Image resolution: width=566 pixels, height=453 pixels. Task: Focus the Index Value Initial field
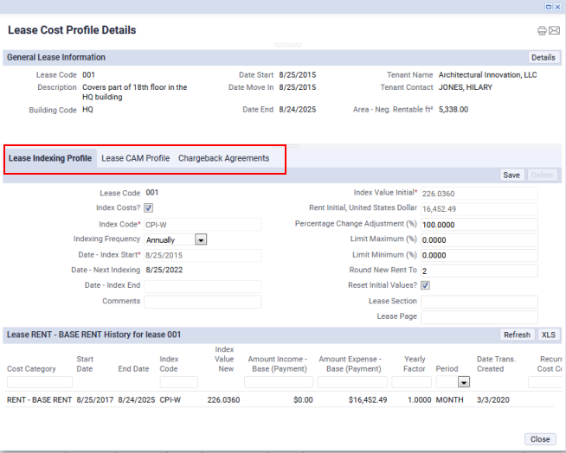coord(479,194)
